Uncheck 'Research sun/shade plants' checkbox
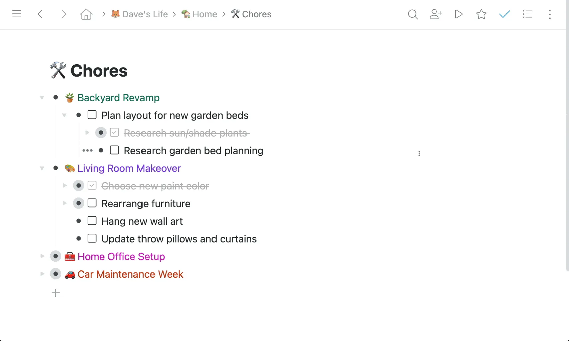This screenshot has width=569, height=341. (x=114, y=133)
